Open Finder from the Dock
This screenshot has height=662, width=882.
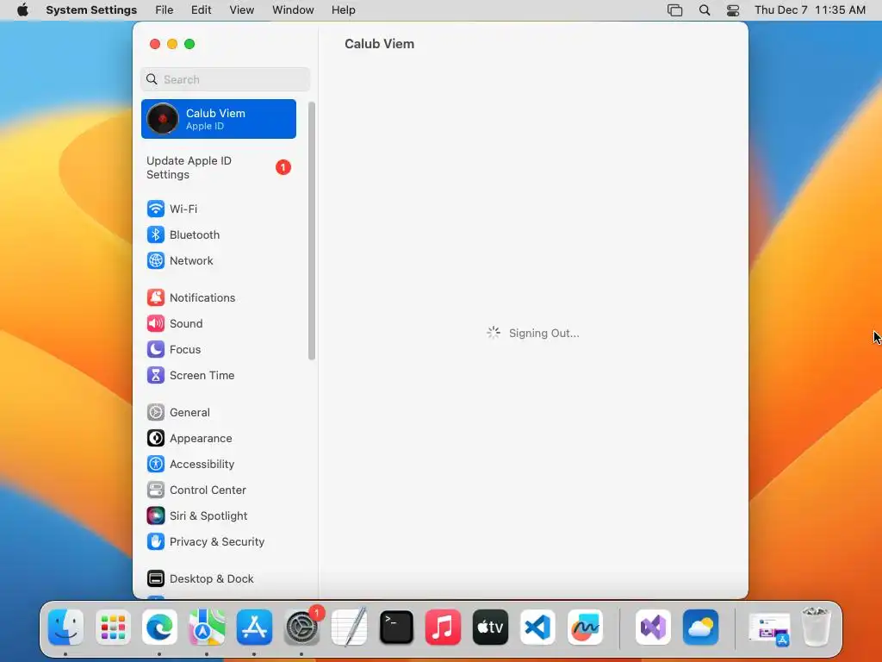pyautogui.click(x=65, y=628)
